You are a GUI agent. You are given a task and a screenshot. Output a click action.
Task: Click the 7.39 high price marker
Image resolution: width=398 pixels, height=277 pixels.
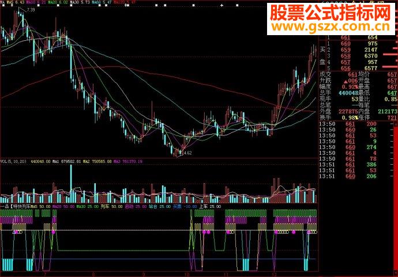coord(31,10)
